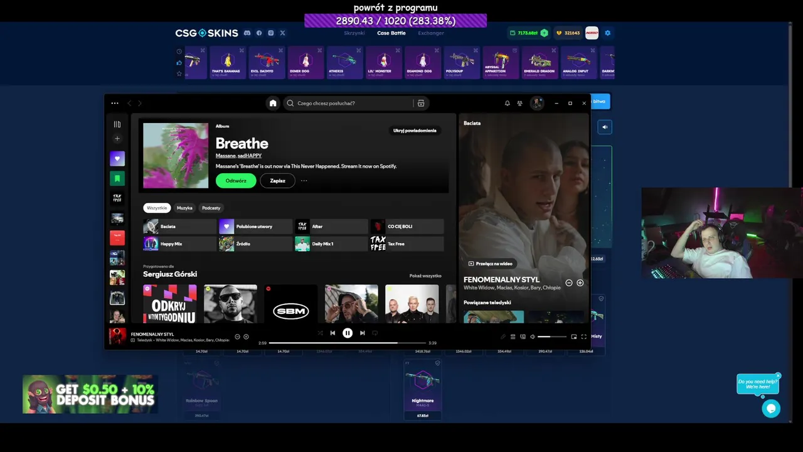Select the Muzyka filter chip
This screenshot has height=452, width=803.
184,208
